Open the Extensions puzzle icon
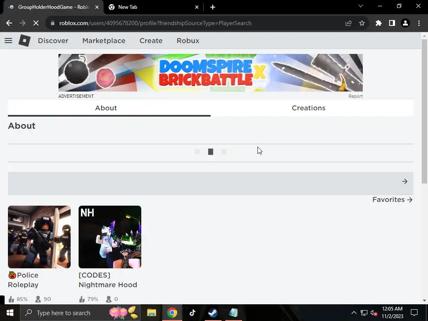 pyautogui.click(x=379, y=23)
